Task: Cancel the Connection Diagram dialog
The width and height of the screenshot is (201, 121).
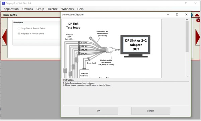Action: click(x=151, y=111)
